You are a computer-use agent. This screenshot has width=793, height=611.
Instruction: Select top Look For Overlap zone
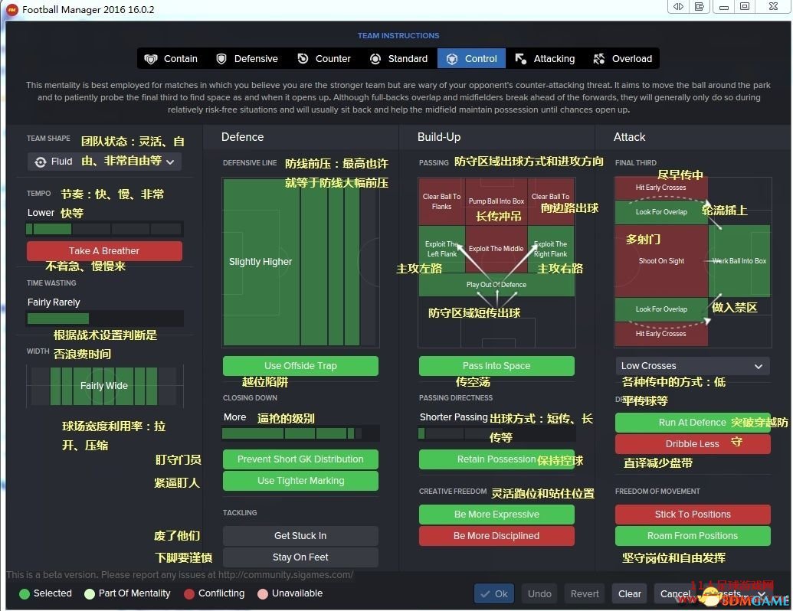[x=661, y=212]
